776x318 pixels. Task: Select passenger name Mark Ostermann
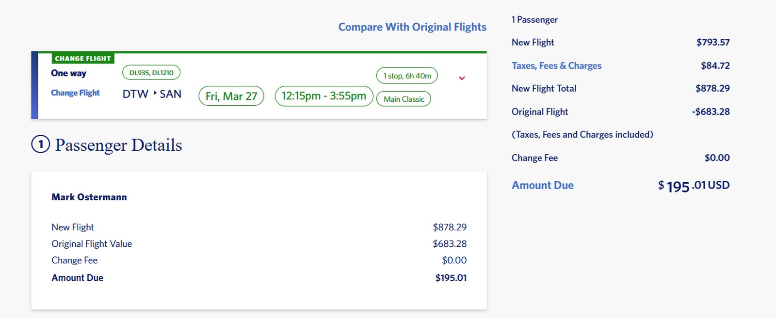[x=89, y=197]
